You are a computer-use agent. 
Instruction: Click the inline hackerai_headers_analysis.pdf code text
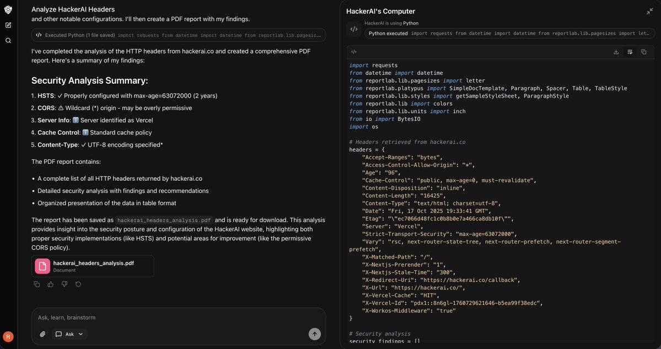[165, 220]
